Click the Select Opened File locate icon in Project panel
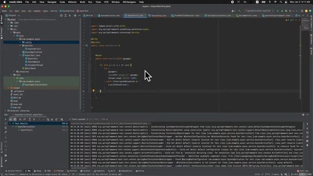Screen dimensions: 313x176 point(61,15)
